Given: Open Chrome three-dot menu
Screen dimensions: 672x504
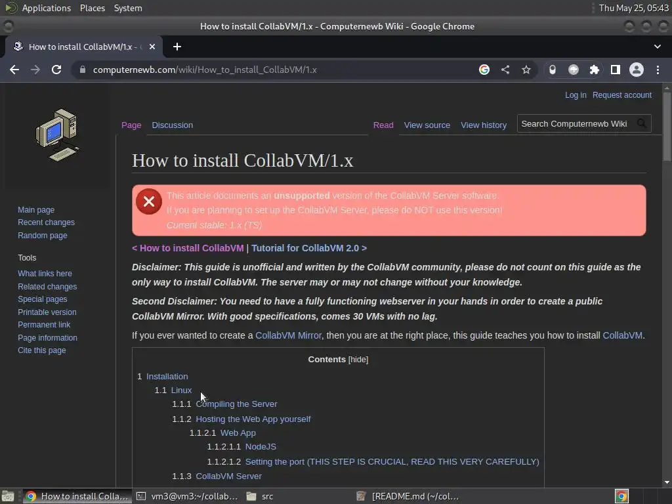Looking at the screenshot, I should pyautogui.click(x=658, y=70).
